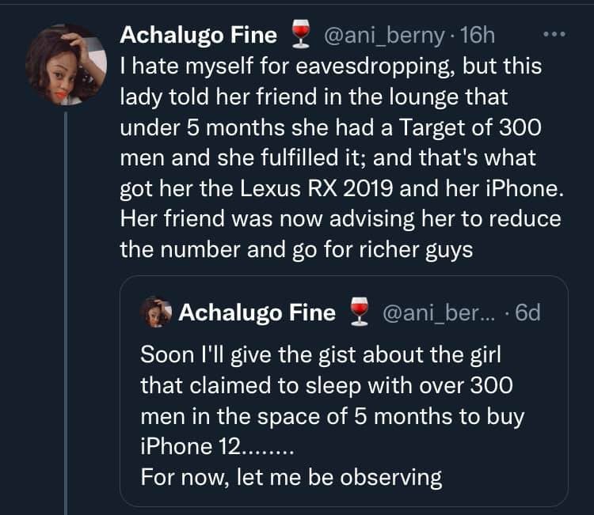Click the wine glass emoji beside main name

[x=298, y=35]
